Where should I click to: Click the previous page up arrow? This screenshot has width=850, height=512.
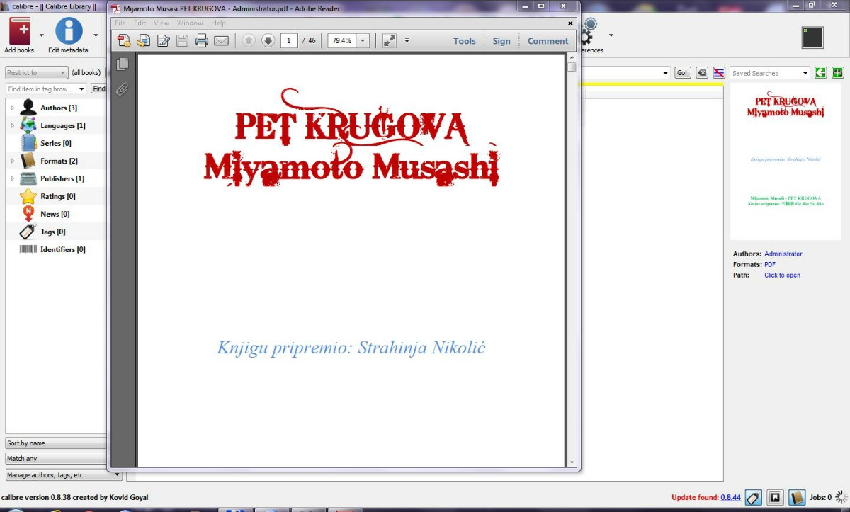click(x=249, y=40)
